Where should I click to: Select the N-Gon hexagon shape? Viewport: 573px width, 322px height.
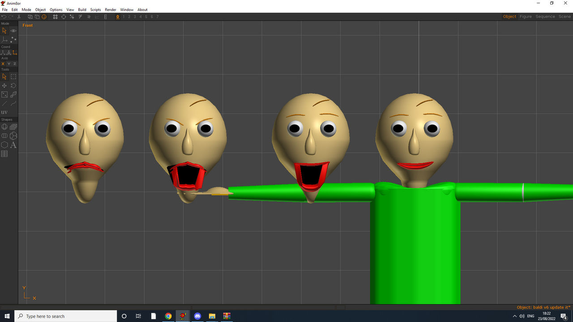click(x=4, y=145)
